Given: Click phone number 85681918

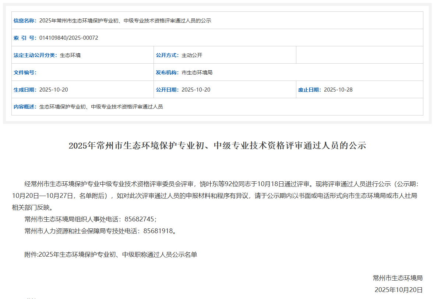Looking at the screenshot, I should (158, 231).
